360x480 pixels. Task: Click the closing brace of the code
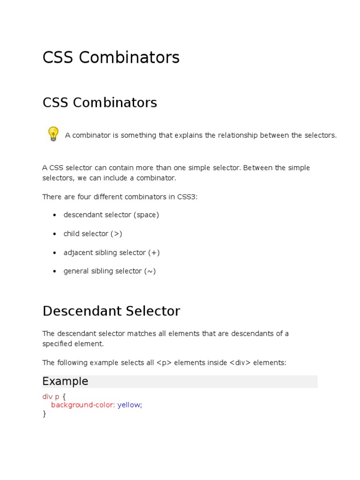(45, 413)
